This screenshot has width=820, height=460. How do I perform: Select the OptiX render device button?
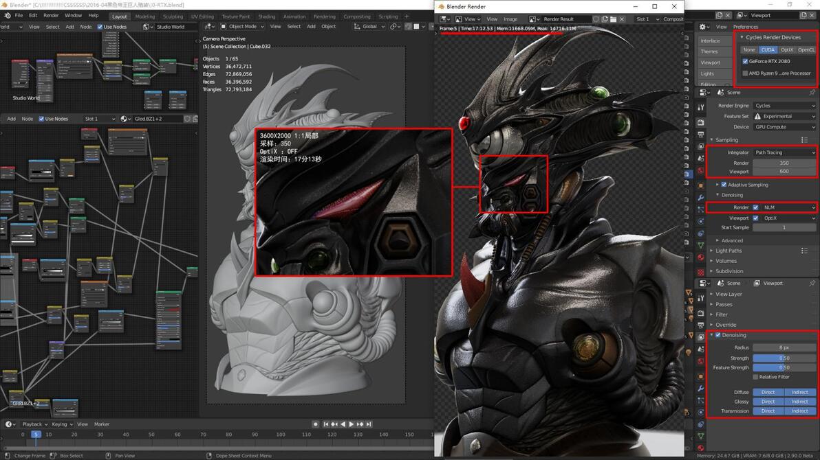point(786,49)
